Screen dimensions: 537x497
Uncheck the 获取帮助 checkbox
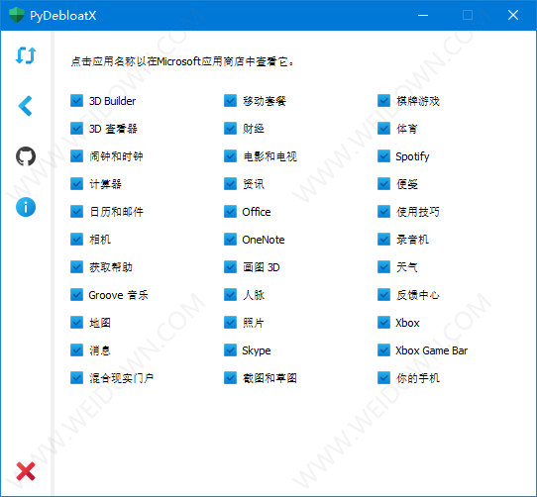pyautogui.click(x=76, y=267)
